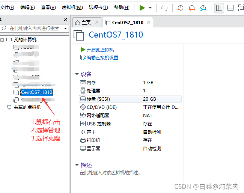Click the settings icon beside 编辑虚拟机设置
This screenshot has width=244, height=193.
(83, 57)
